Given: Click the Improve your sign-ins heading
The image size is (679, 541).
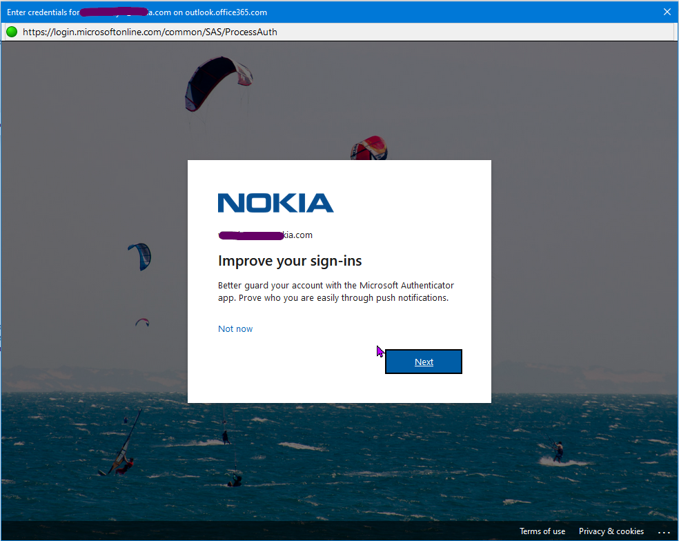Looking at the screenshot, I should tap(290, 261).
